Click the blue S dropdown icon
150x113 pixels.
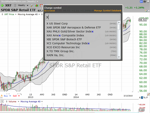pos(141,2)
